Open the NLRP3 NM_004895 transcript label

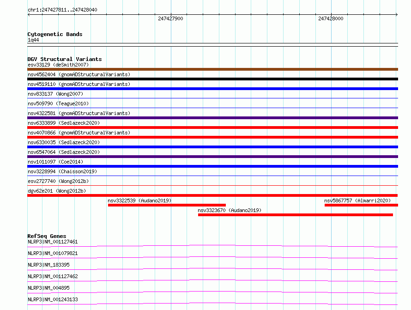pyautogui.click(x=48, y=288)
